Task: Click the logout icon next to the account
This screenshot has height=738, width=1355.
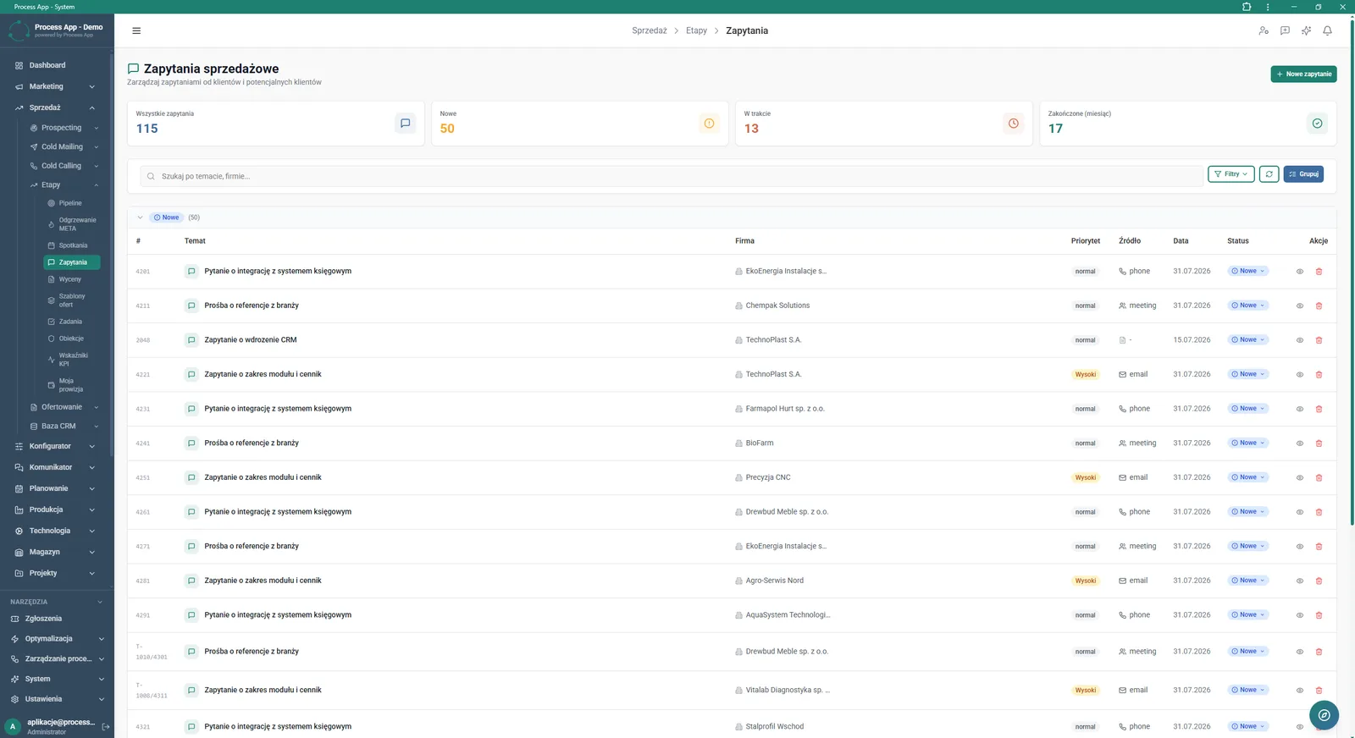Action: point(106,726)
